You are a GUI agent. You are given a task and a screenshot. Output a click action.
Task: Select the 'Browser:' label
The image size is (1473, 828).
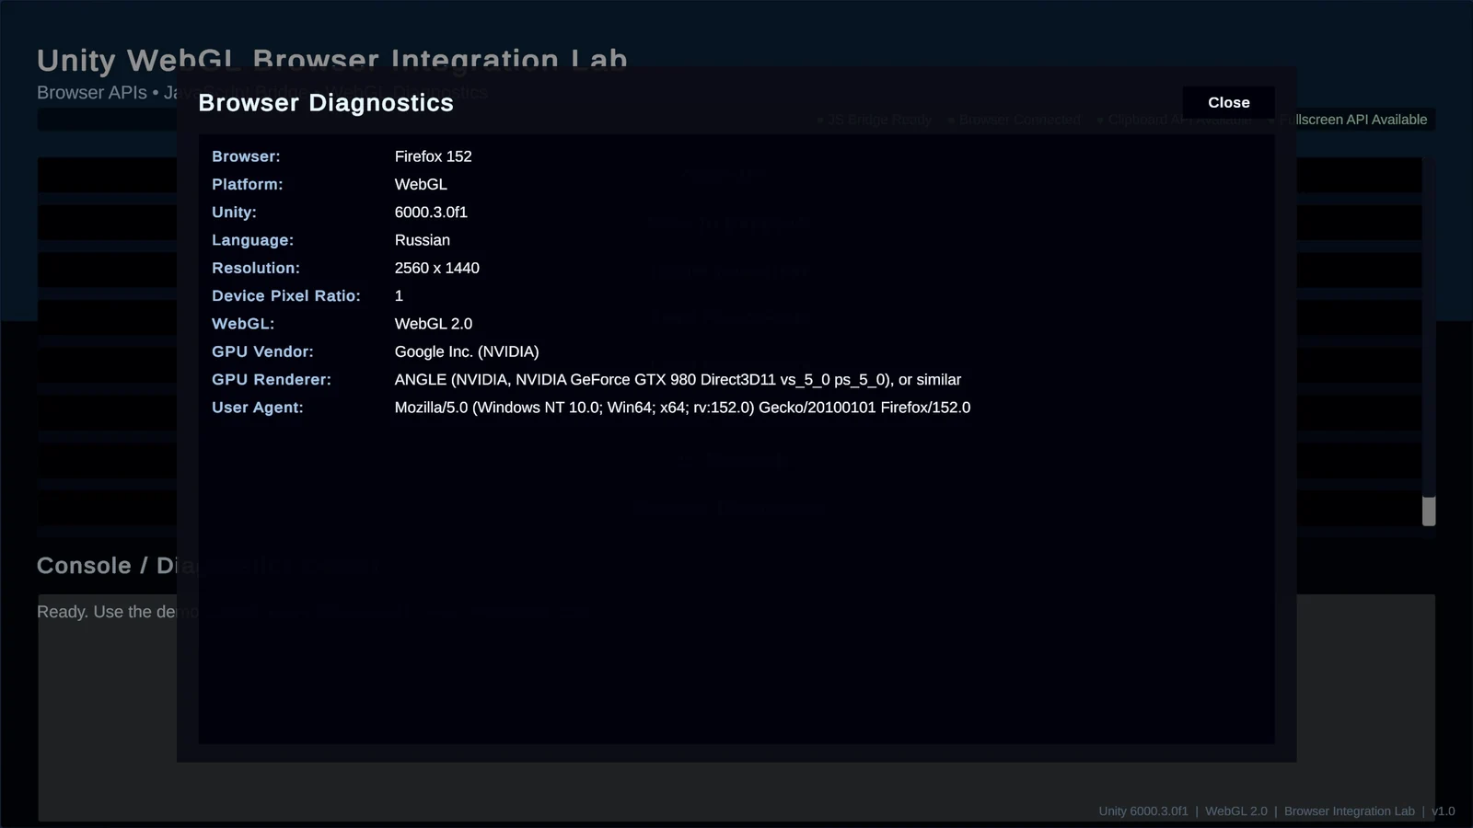click(246, 156)
